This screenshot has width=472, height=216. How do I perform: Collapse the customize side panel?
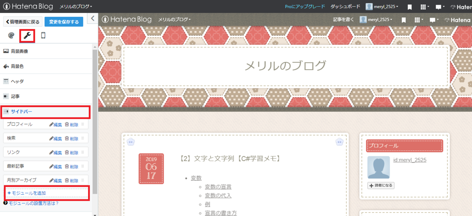(x=92, y=18)
